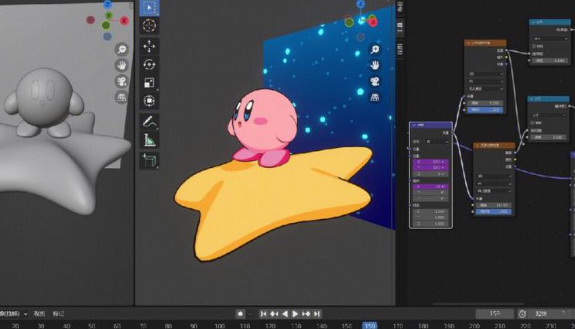Viewport: 575px width, 329px height.
Task: Click current frame field showing 159
Action: pos(495,314)
